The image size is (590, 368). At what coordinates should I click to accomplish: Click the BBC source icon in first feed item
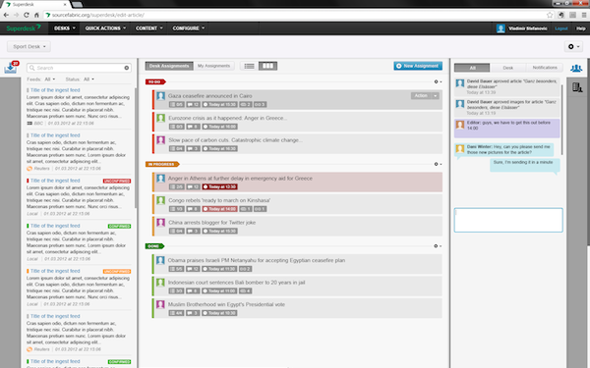(x=29, y=124)
